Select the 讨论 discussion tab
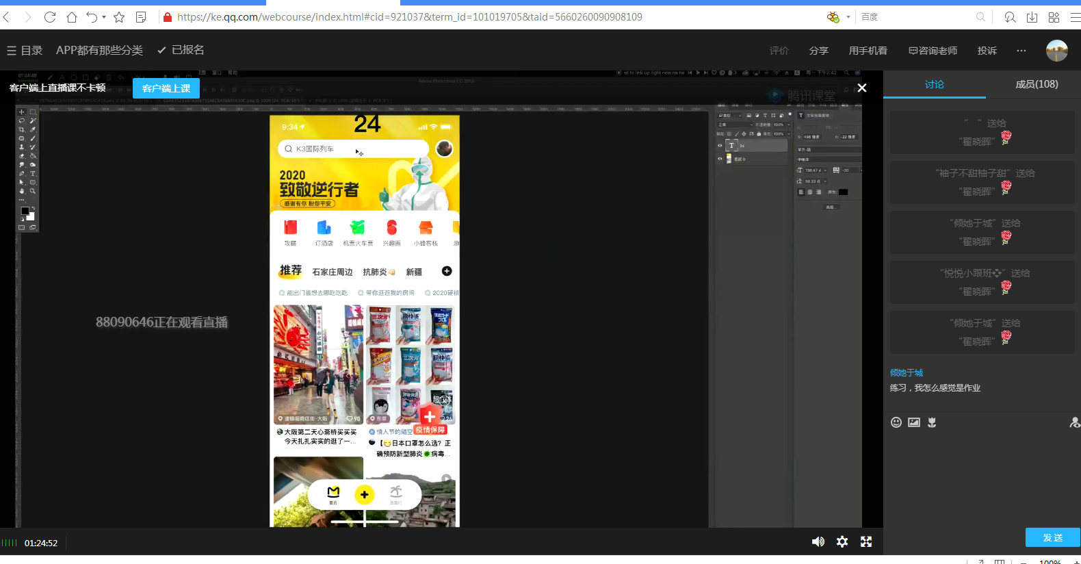 pos(934,84)
